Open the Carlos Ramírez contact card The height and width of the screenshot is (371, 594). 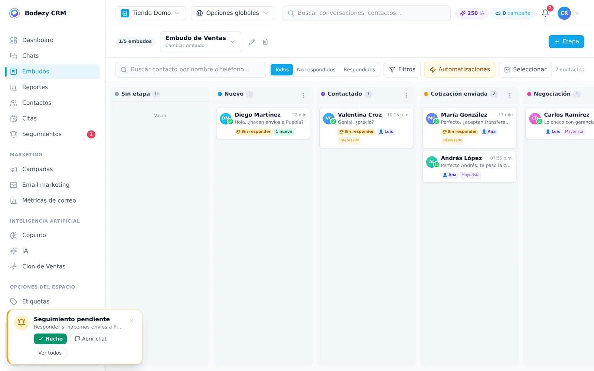coord(560,124)
